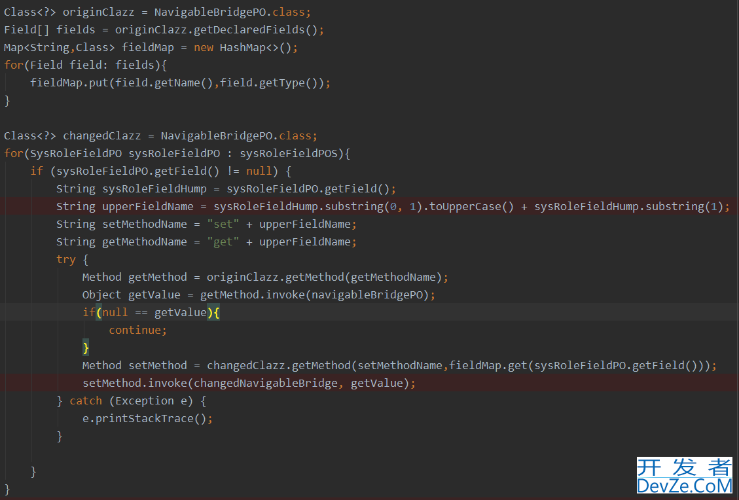Image resolution: width=739 pixels, height=500 pixels.
Task: Click the changedClazz declaration line
Action: [x=161, y=135]
